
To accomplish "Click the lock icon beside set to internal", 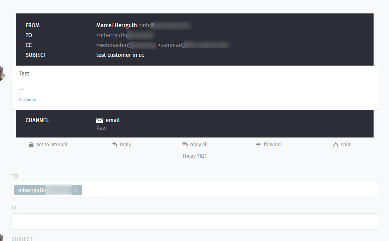I will tap(31, 145).
